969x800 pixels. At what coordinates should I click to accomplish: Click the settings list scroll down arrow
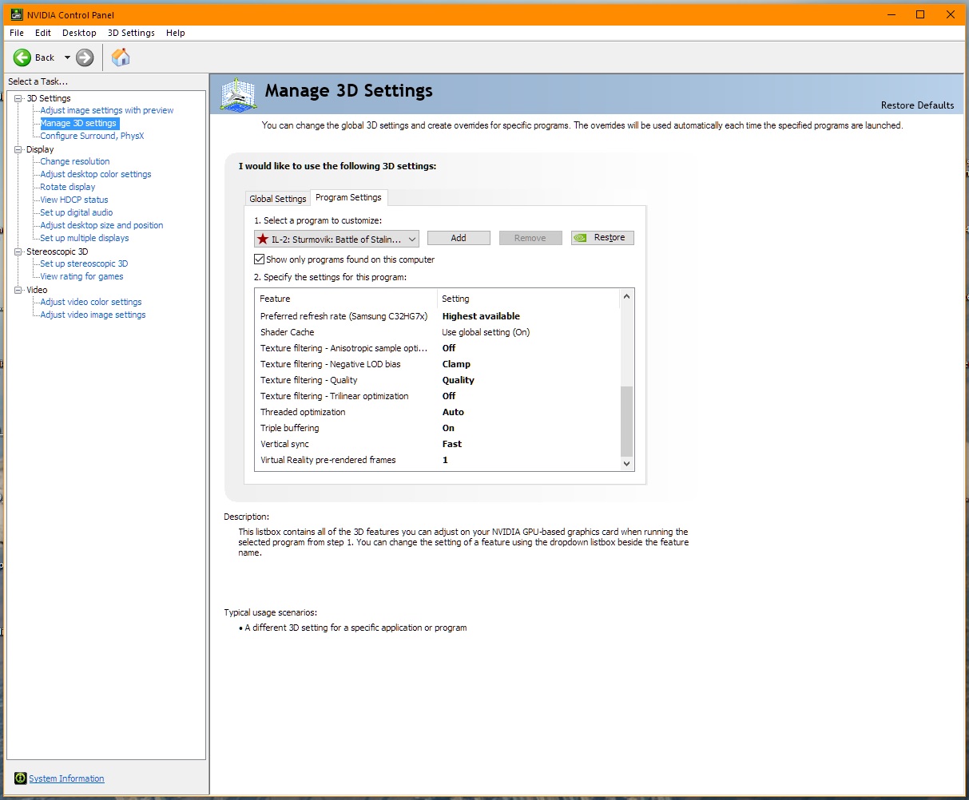626,463
